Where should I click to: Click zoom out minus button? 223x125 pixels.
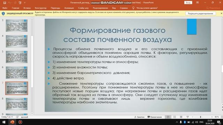pos(193,117)
